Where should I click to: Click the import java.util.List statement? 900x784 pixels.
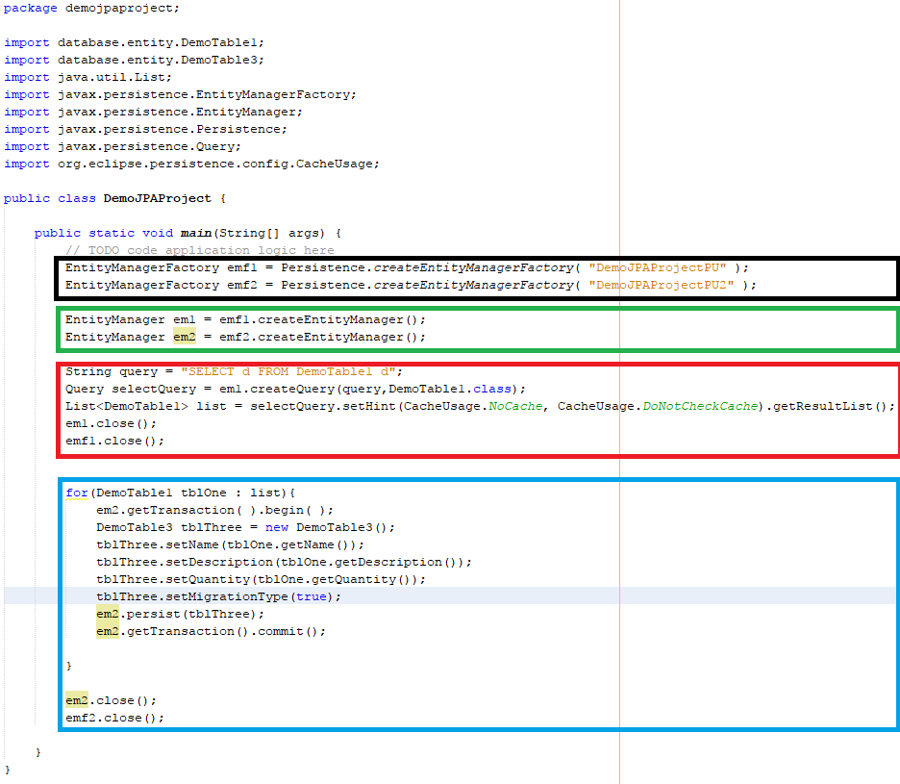pyautogui.click(x=87, y=76)
